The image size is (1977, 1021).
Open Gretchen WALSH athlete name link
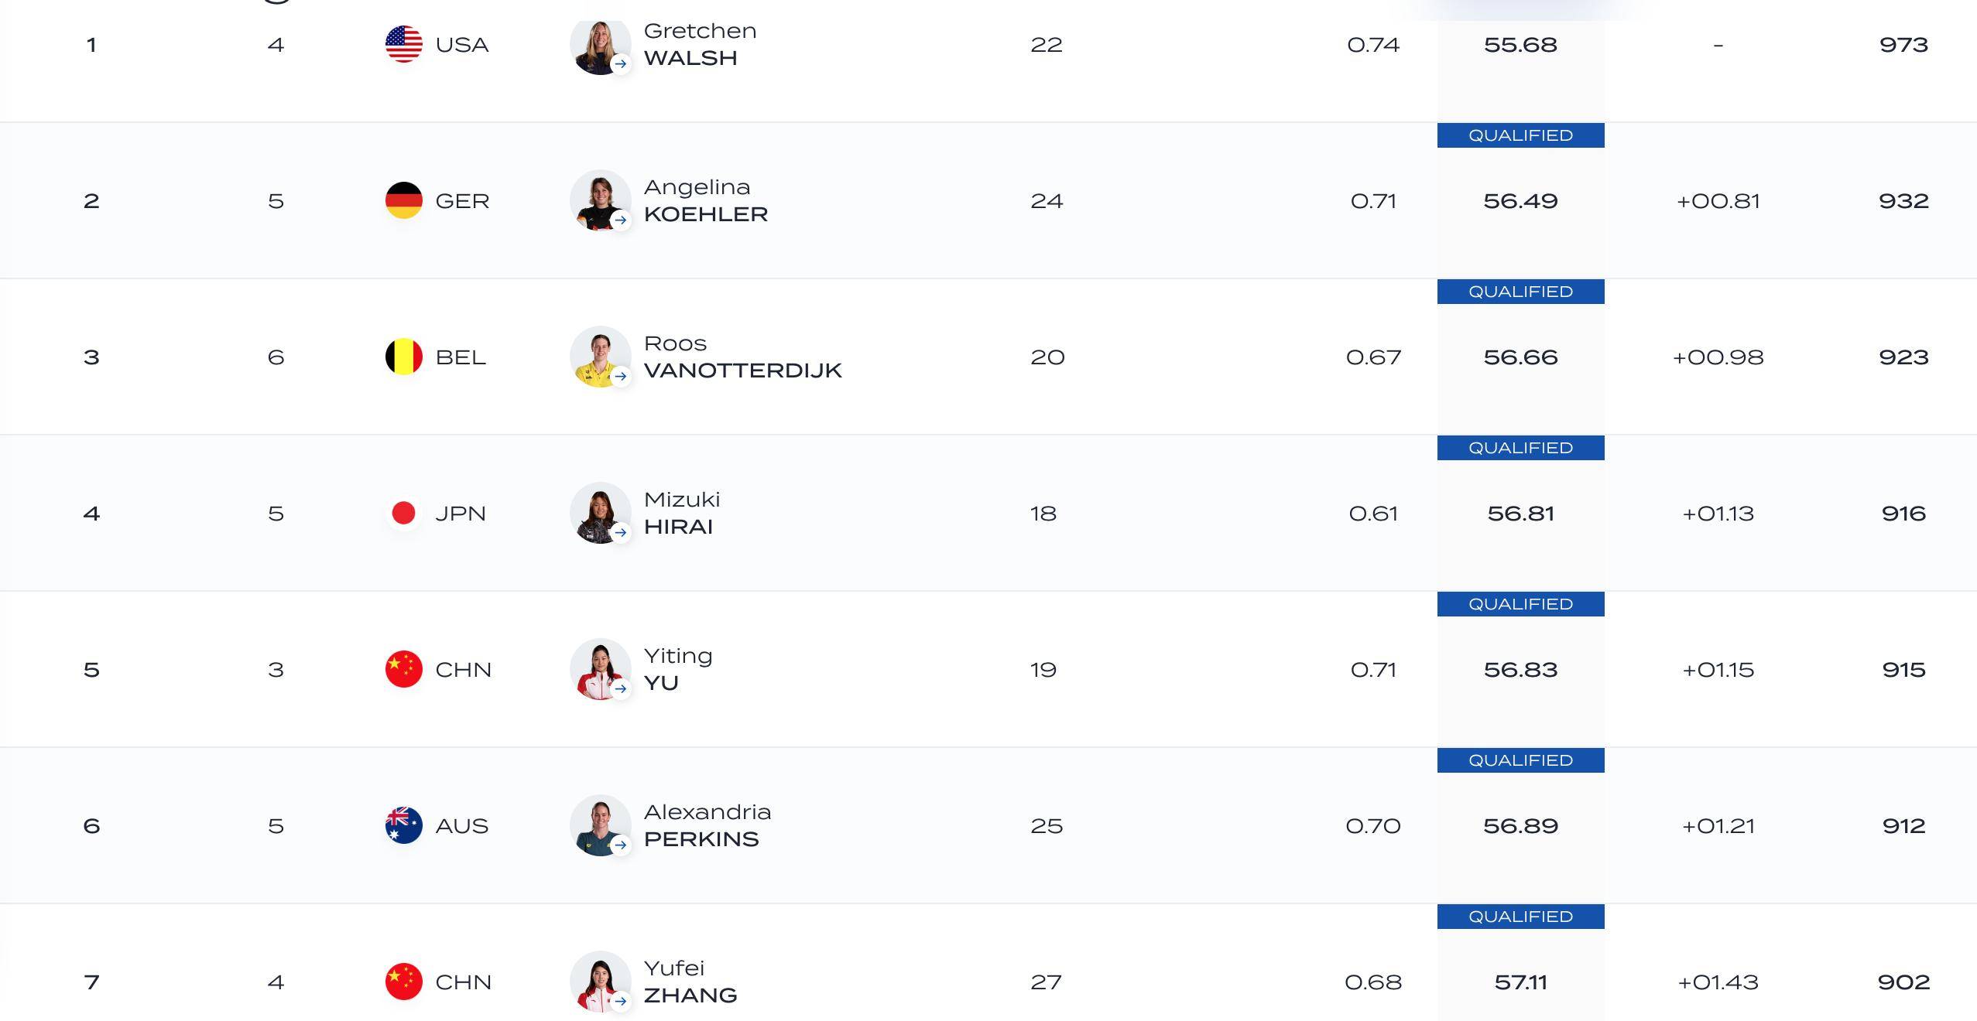[x=700, y=44]
